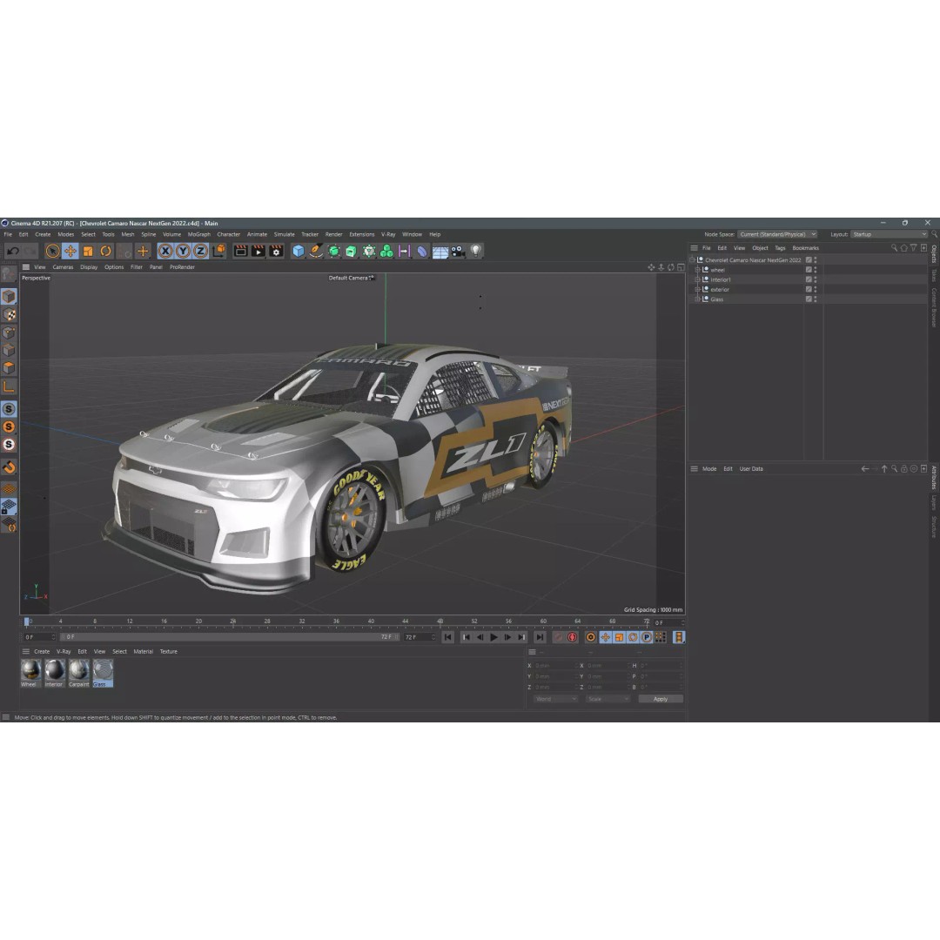This screenshot has width=940, height=940.
Task: Open viewport Cameras menu
Action: tap(63, 267)
